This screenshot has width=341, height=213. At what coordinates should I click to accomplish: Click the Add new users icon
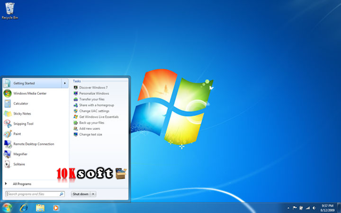76,129
